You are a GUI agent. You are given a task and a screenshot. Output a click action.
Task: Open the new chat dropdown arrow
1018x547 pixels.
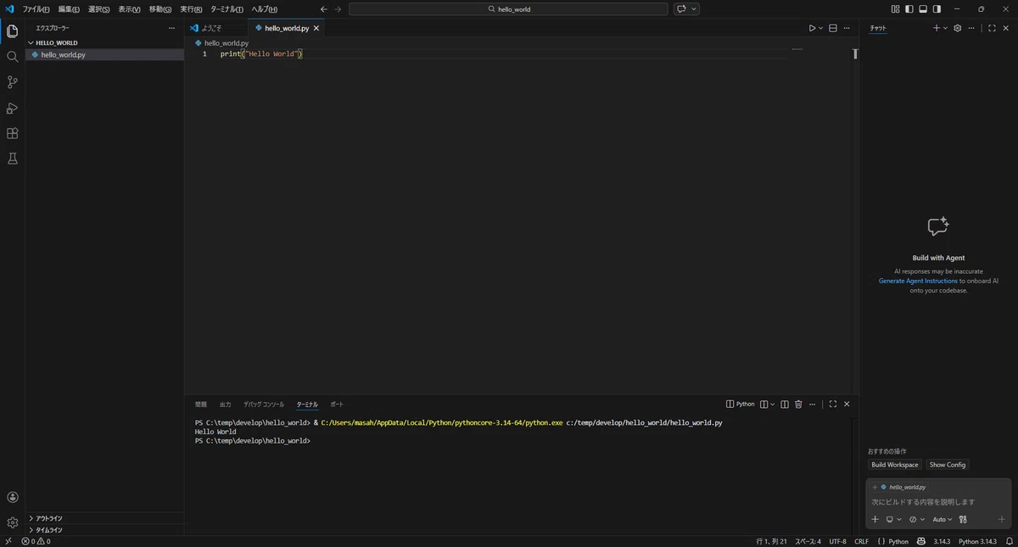(x=946, y=28)
